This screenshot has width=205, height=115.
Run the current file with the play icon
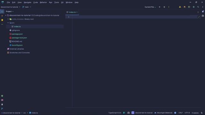point(160,7)
